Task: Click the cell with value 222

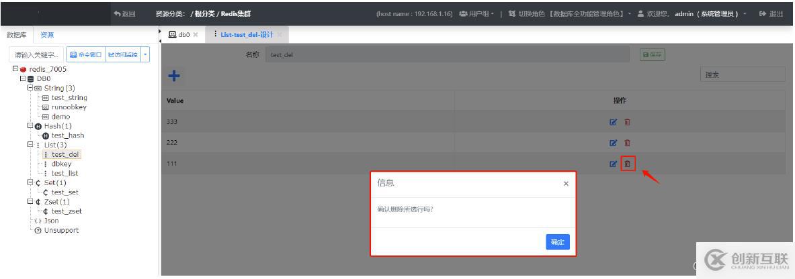Action: [x=308, y=144]
